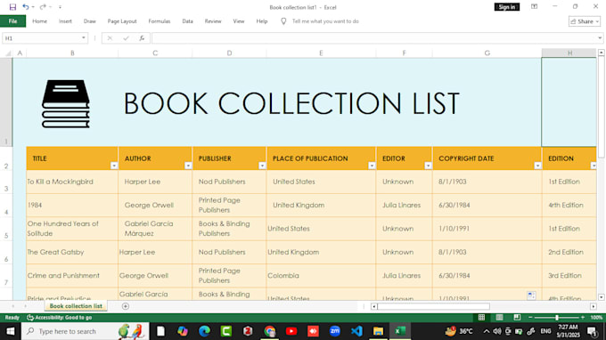This screenshot has width=606, height=340.
Task: Select column B header
Action: pos(72,53)
